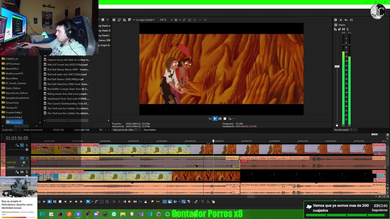Open split screen view dropdown arrow
Screen dimensions: 390x219
133,20
